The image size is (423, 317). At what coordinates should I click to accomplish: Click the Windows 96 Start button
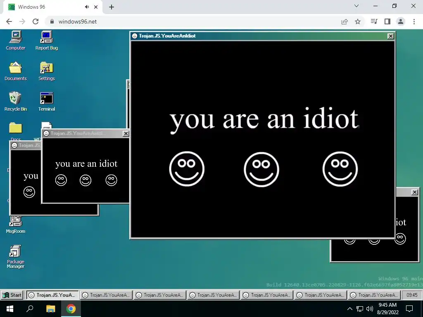coord(12,295)
